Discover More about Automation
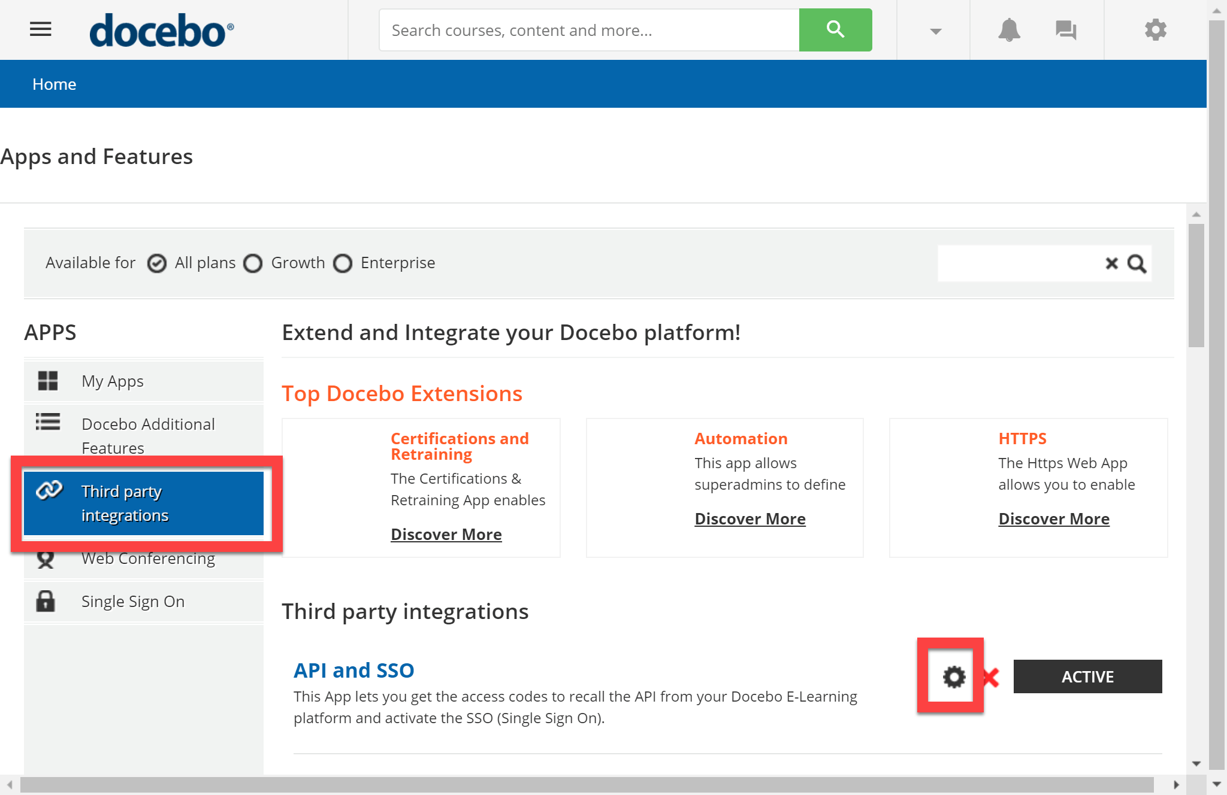1227x795 pixels. 750,519
